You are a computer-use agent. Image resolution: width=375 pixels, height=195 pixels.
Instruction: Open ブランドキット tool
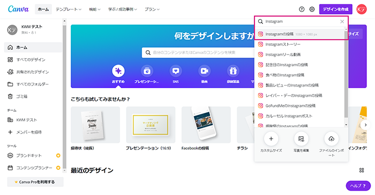click(33, 155)
